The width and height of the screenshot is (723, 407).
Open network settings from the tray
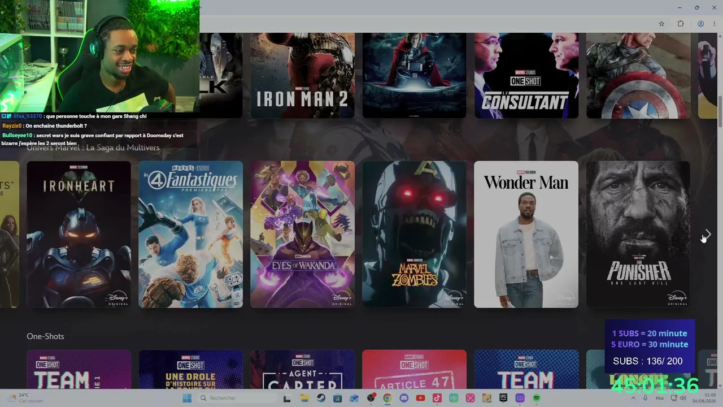point(673,398)
